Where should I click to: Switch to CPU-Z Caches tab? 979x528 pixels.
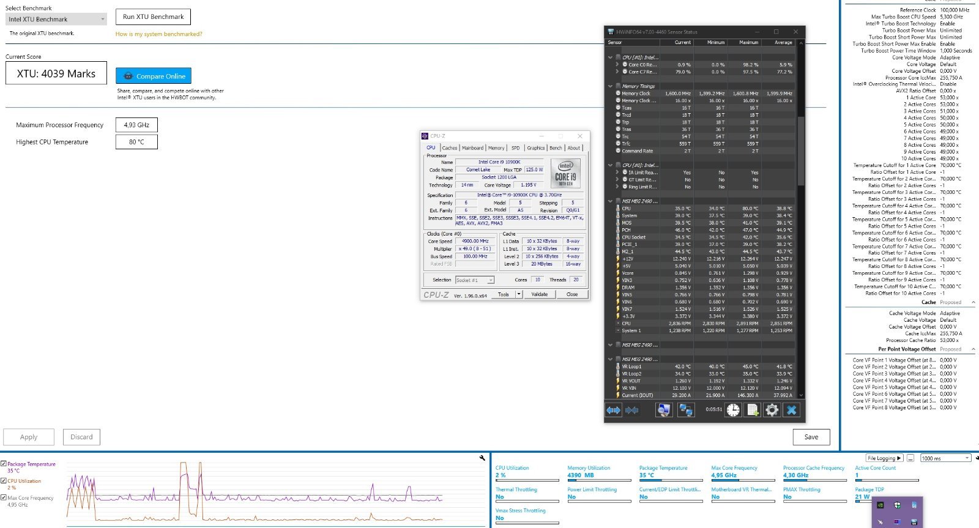pyautogui.click(x=450, y=148)
